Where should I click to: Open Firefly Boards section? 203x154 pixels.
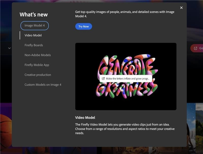[x=34, y=45]
